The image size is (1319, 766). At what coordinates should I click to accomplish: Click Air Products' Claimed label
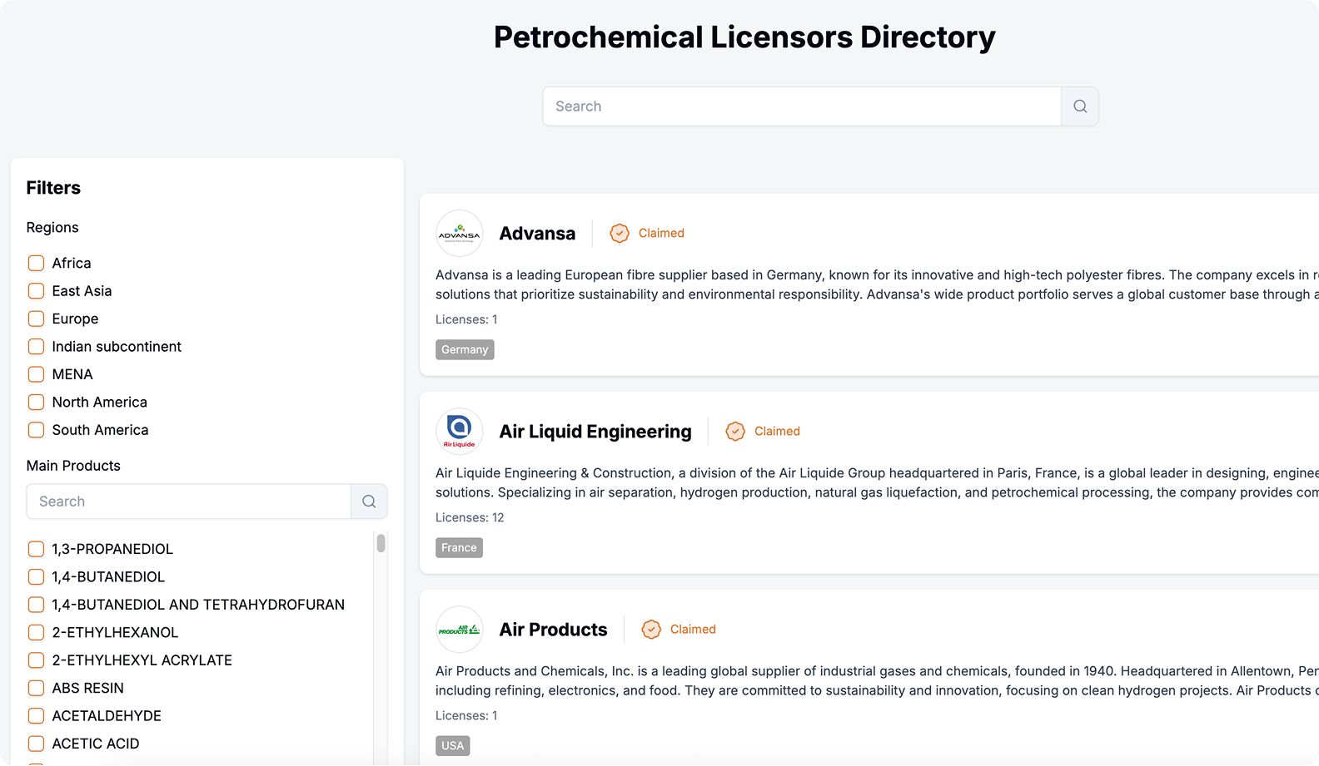click(x=693, y=630)
